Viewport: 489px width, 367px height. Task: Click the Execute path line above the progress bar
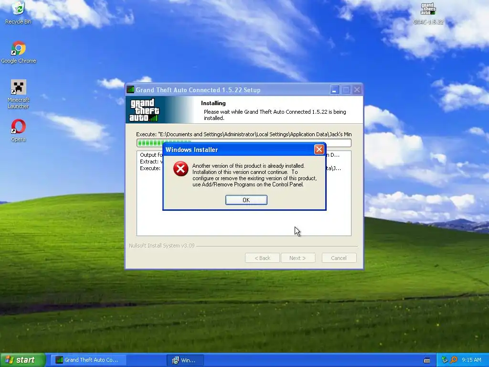pyautogui.click(x=244, y=134)
